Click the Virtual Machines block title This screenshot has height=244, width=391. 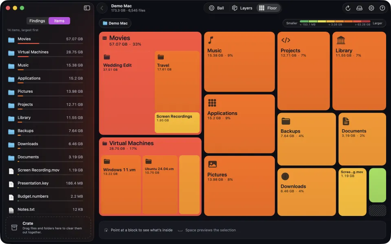pyautogui.click(x=132, y=143)
